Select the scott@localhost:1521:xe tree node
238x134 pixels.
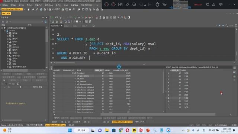point(16,28)
